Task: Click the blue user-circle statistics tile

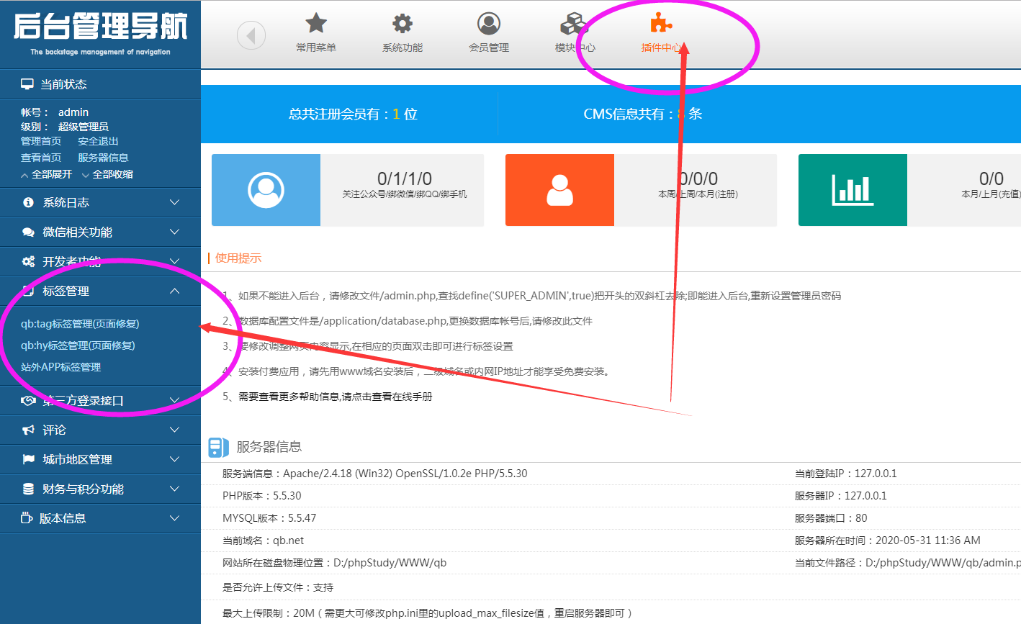Action: click(266, 190)
